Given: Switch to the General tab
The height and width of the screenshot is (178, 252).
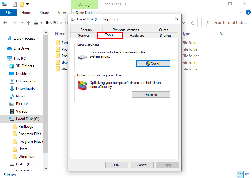Looking at the screenshot, I should click(x=84, y=36).
